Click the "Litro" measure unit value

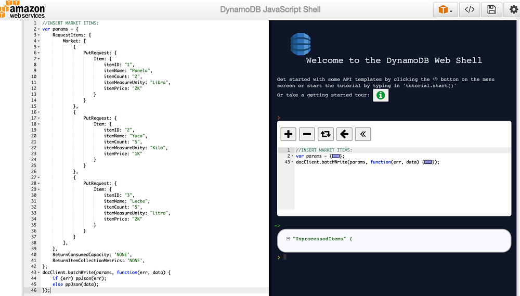160,213
